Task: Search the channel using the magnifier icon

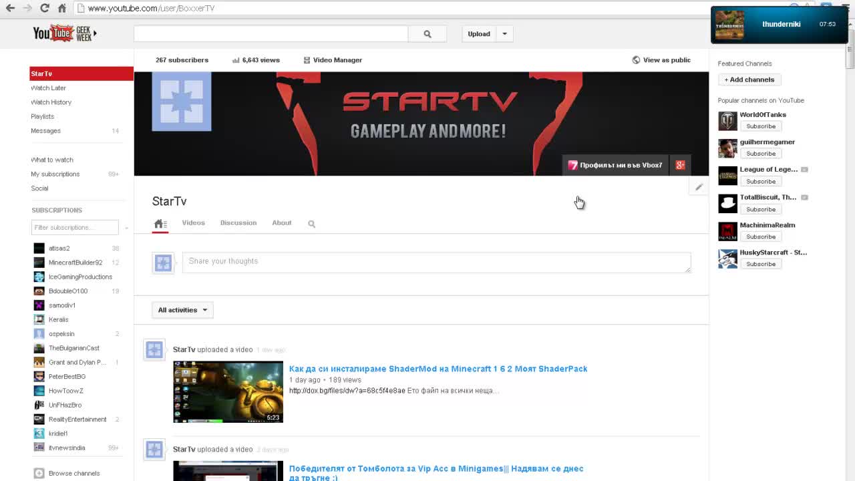Action: tap(311, 224)
